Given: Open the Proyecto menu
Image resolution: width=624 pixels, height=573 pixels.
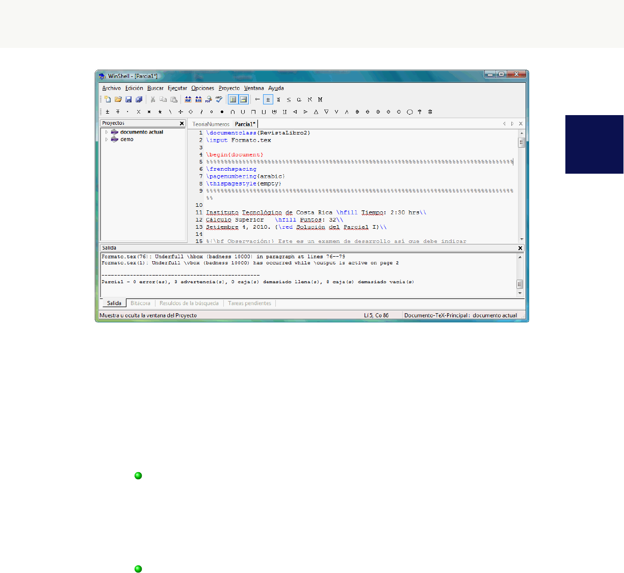Looking at the screenshot, I should (229, 88).
